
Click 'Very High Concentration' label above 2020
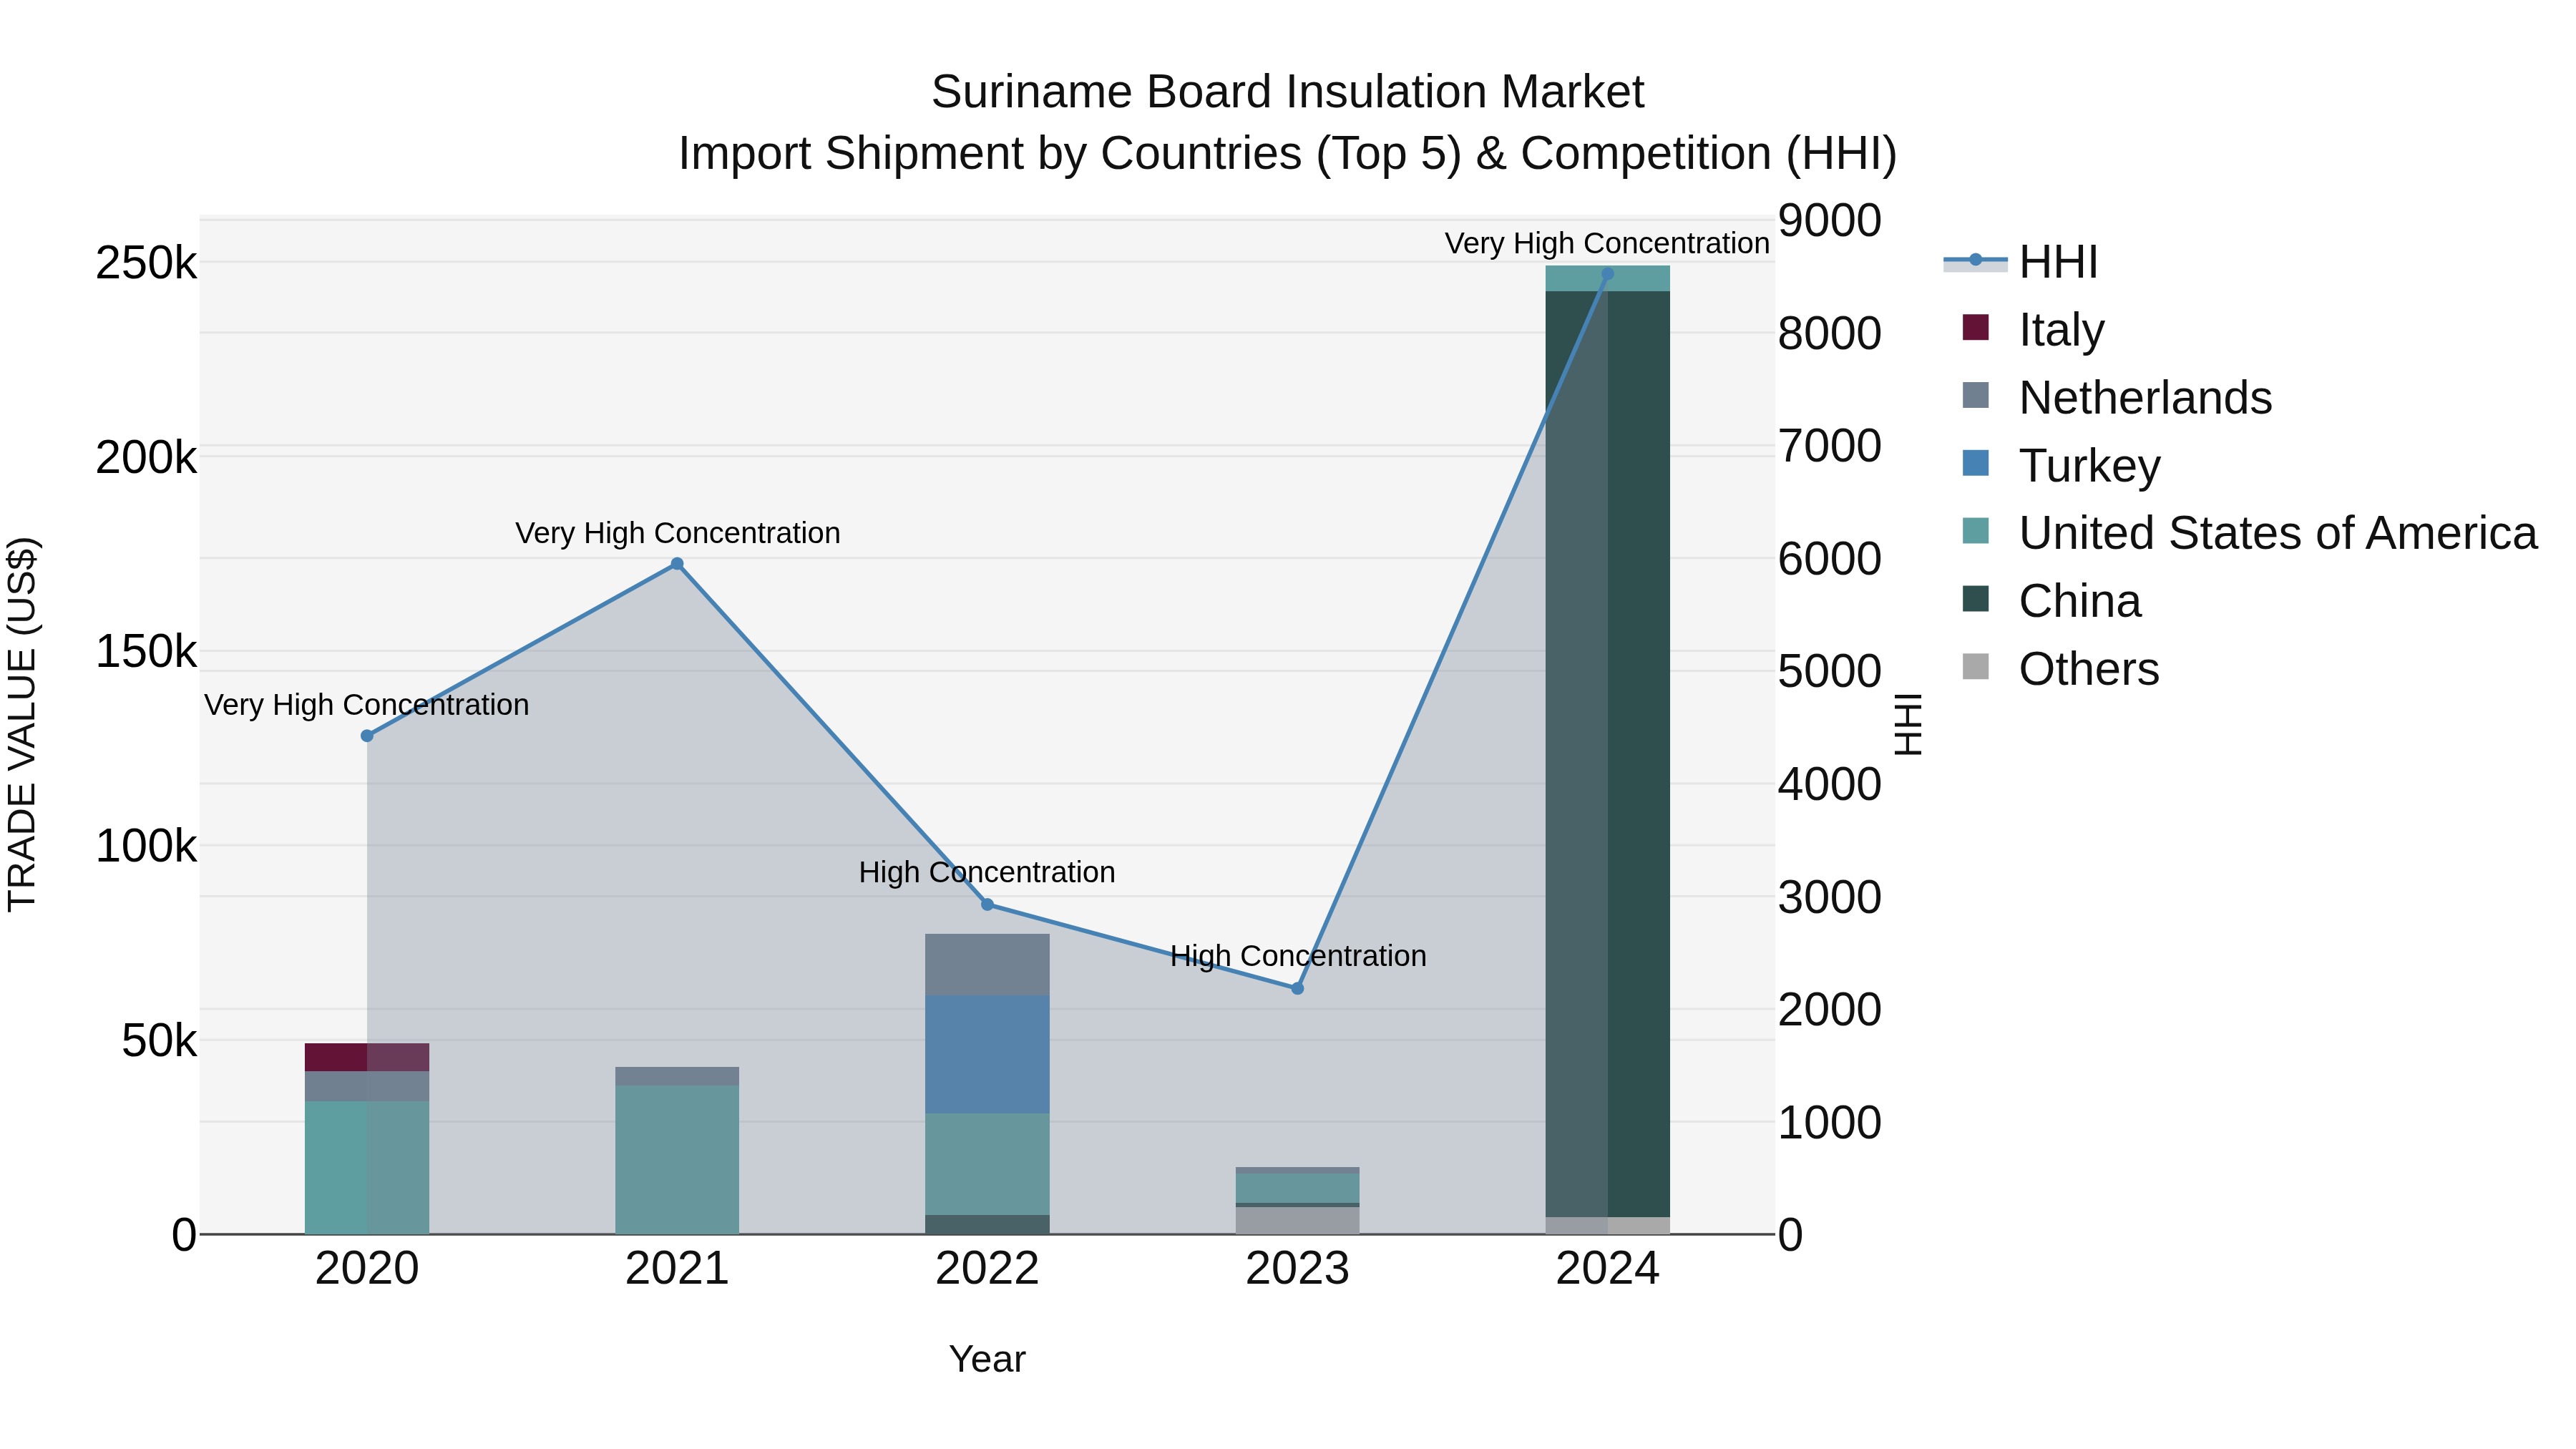coord(367,705)
